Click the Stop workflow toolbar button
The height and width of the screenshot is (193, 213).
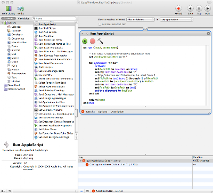click(x=199, y=9)
